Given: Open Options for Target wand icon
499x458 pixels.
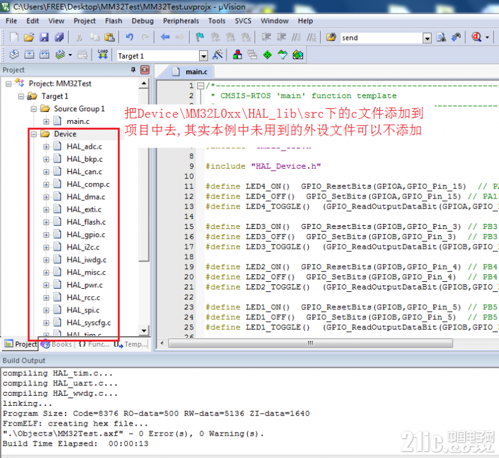Looking at the screenshot, I should [x=218, y=55].
